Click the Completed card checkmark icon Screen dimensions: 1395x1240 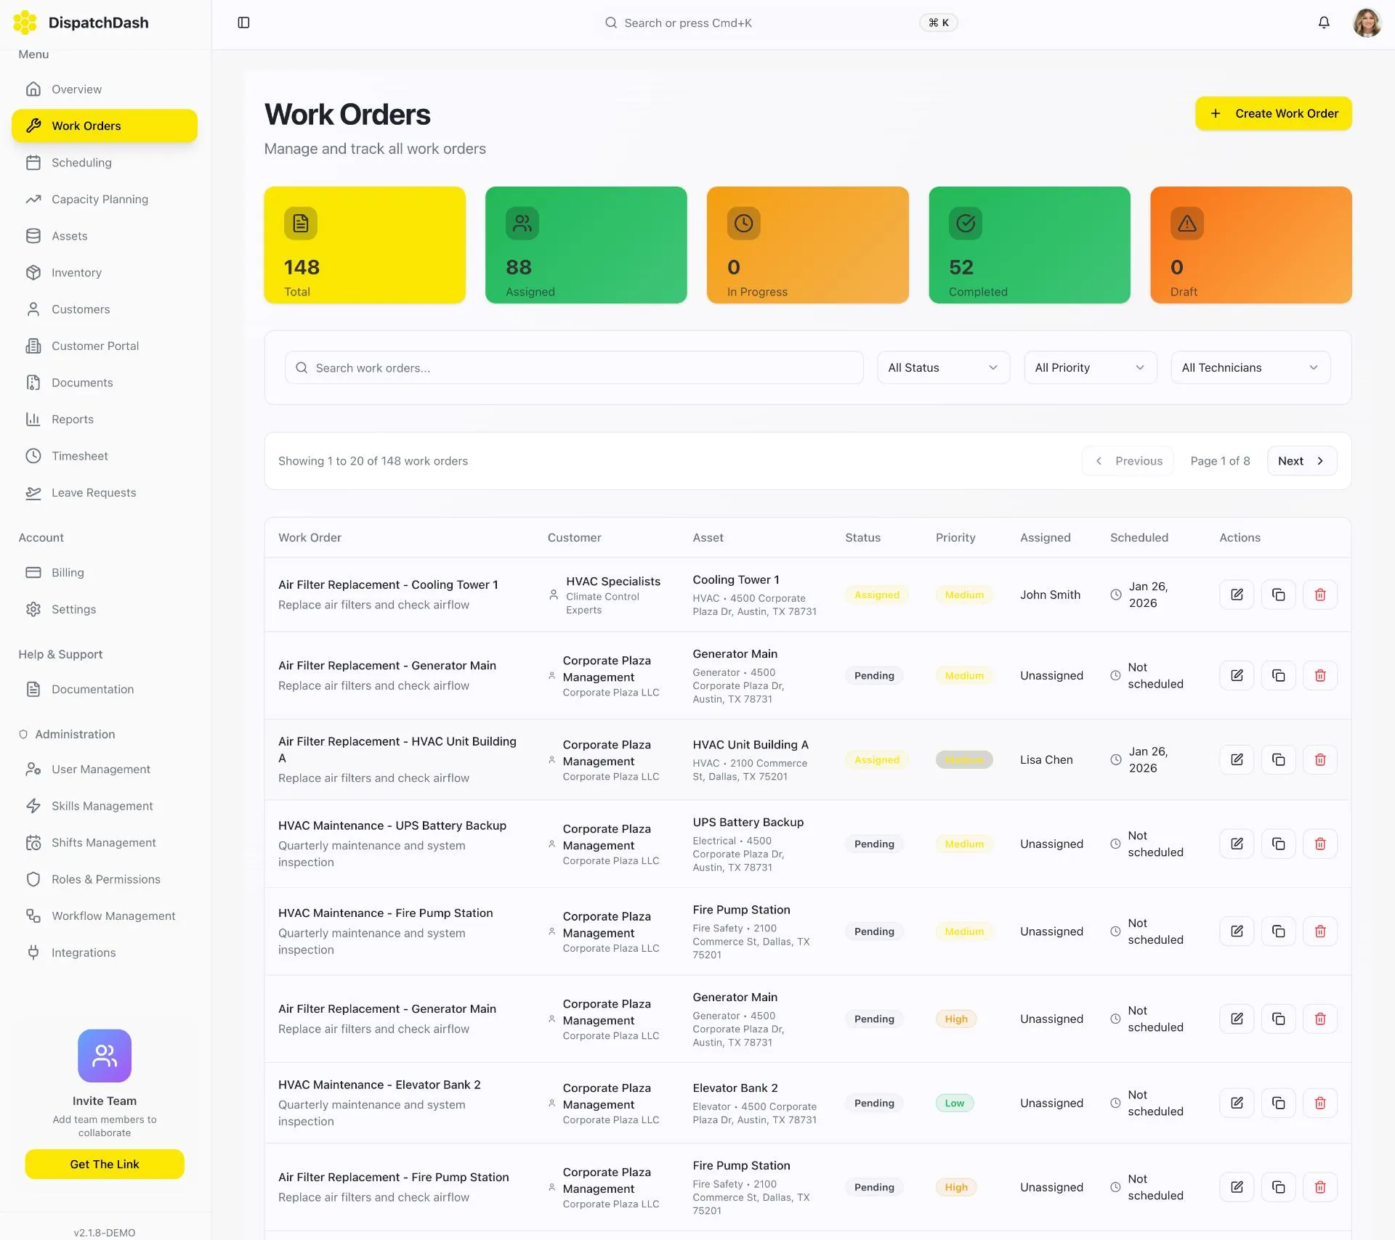pyautogui.click(x=966, y=223)
